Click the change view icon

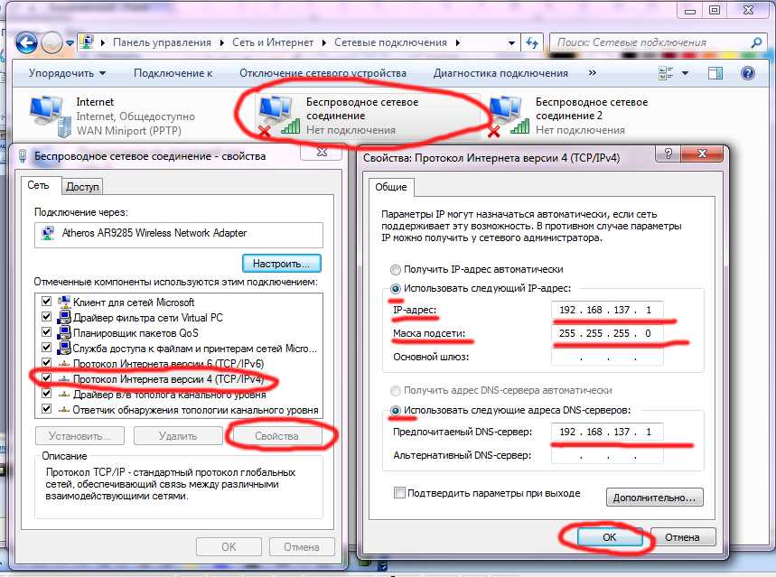[666, 73]
